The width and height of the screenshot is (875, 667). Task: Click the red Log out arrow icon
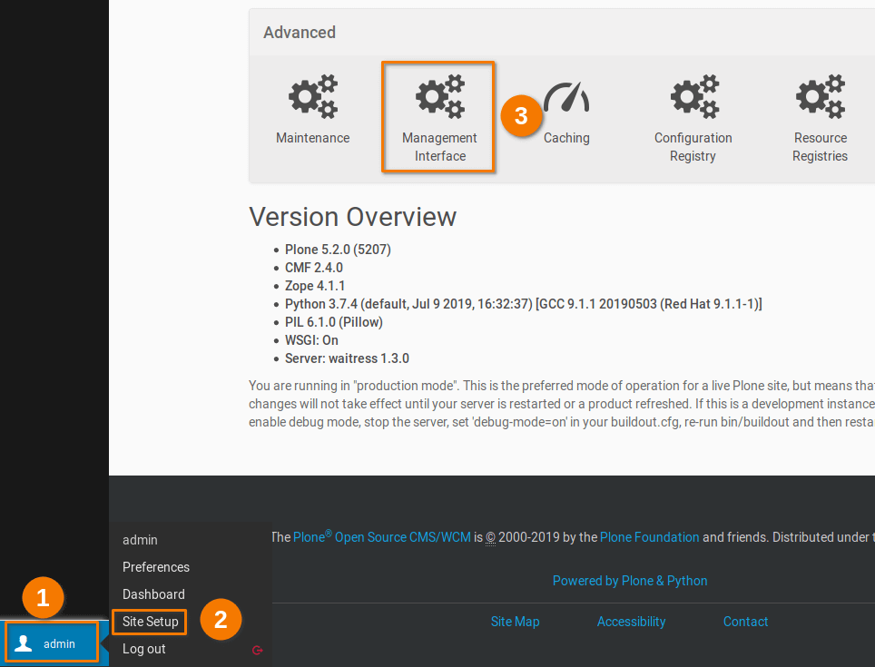tap(257, 650)
